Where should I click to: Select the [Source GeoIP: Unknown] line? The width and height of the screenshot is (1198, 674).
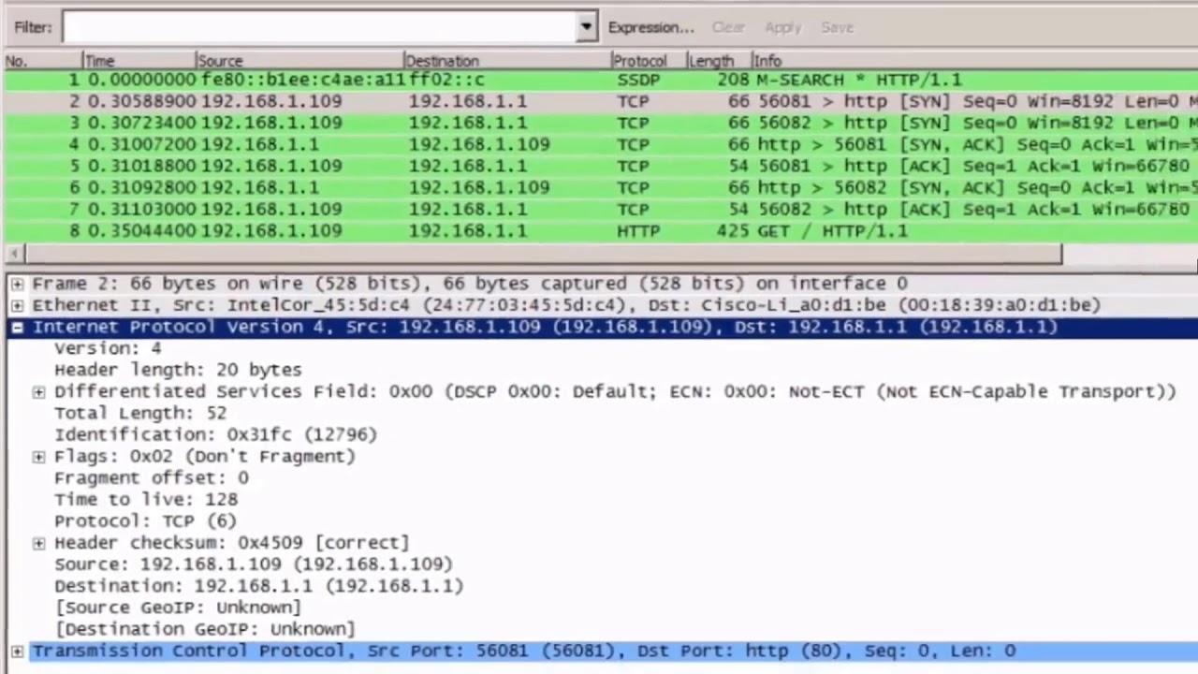[178, 607]
